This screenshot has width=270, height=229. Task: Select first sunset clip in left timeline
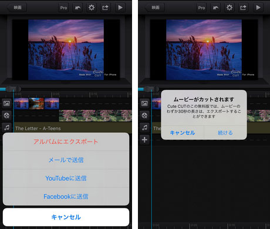(21, 103)
